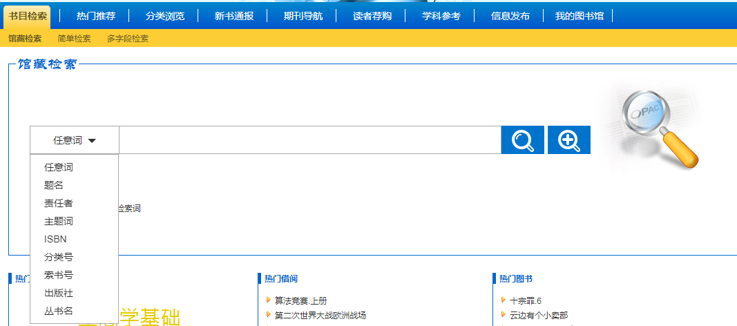Go to 期刊导航 tab
The width and height of the screenshot is (737, 326).
[x=303, y=17]
